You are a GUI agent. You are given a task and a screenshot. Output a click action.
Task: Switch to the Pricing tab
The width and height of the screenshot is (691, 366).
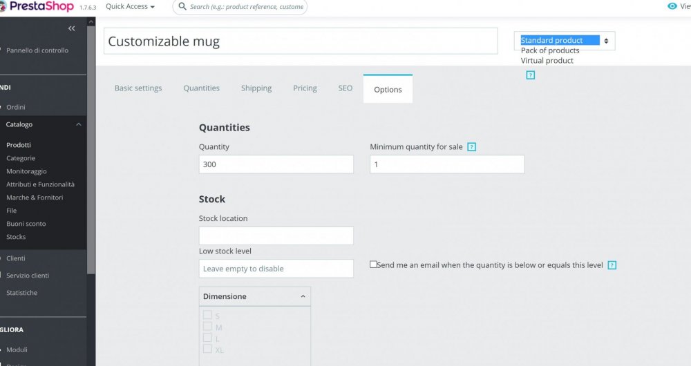[x=305, y=88]
